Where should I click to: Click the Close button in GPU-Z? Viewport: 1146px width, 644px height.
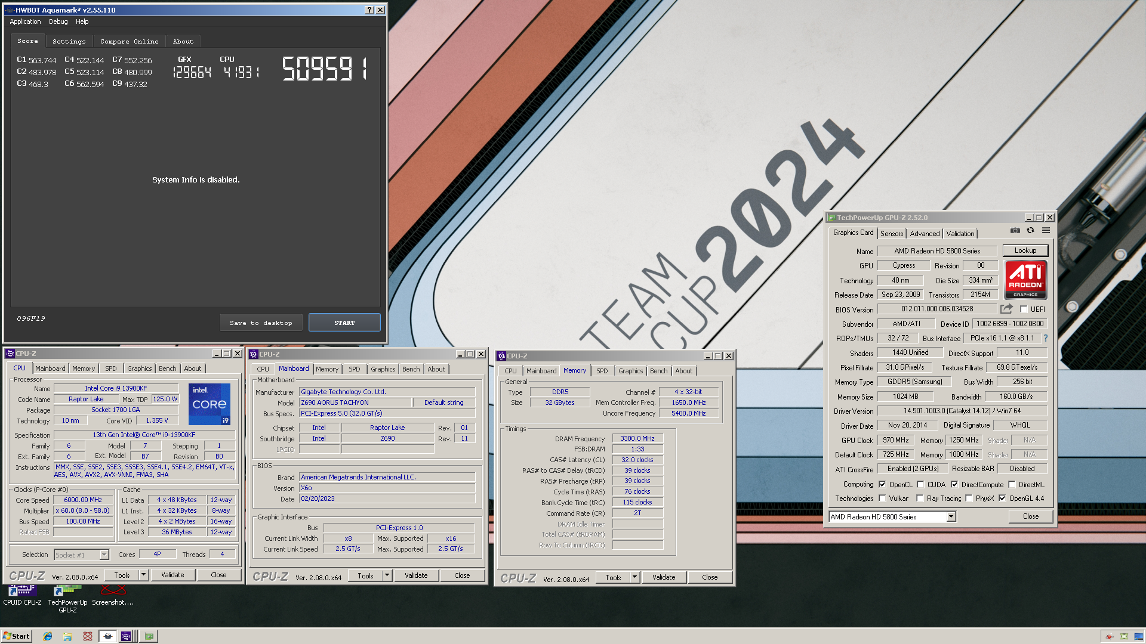(x=1030, y=516)
